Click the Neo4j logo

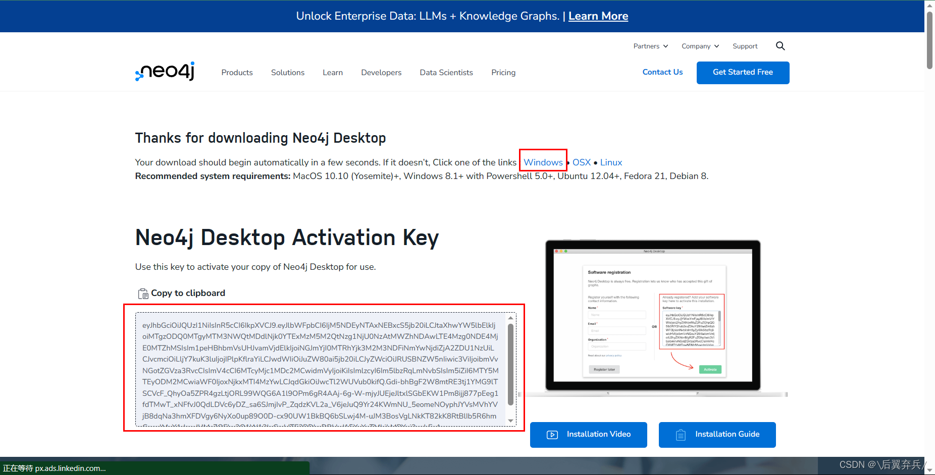coord(165,72)
